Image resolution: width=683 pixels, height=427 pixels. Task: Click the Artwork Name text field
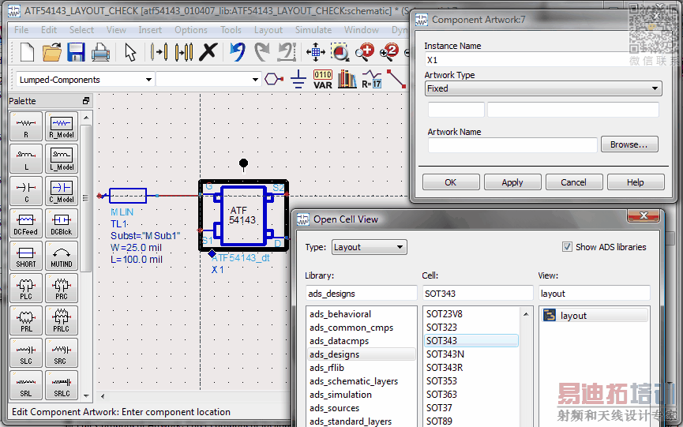pos(512,145)
